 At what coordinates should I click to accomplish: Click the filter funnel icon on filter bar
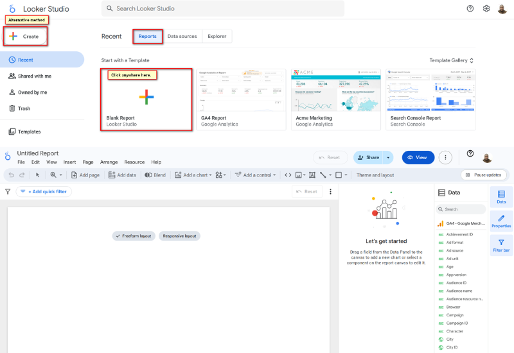click(8, 191)
